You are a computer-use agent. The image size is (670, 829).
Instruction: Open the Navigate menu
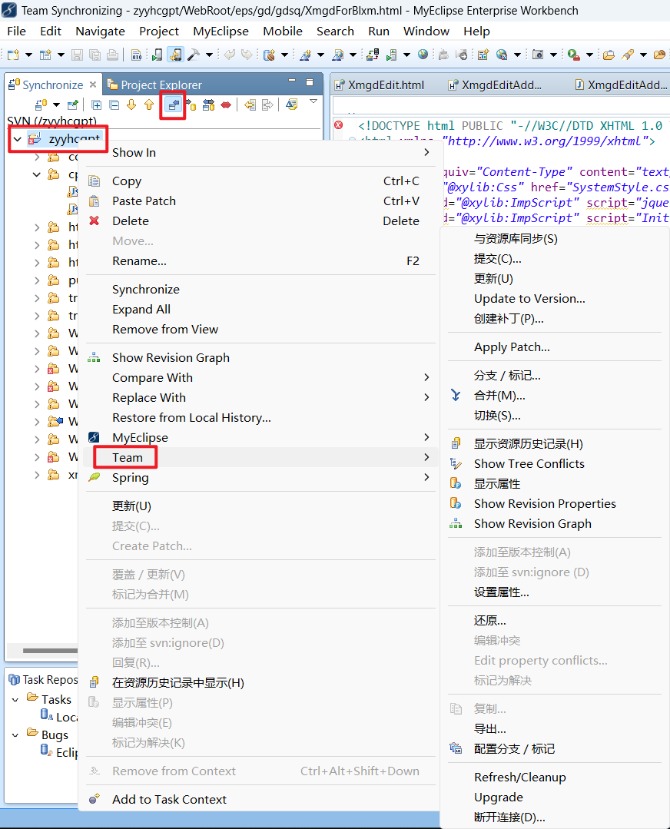(x=100, y=32)
